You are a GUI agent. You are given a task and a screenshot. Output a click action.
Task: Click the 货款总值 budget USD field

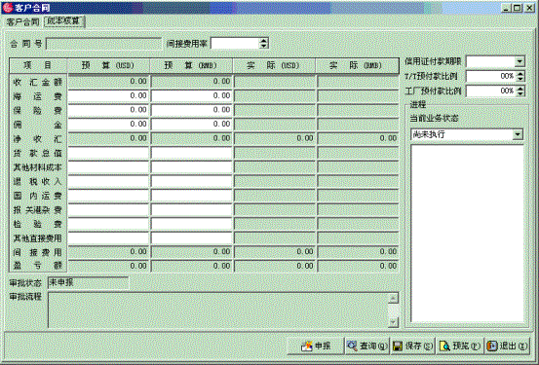(x=108, y=153)
